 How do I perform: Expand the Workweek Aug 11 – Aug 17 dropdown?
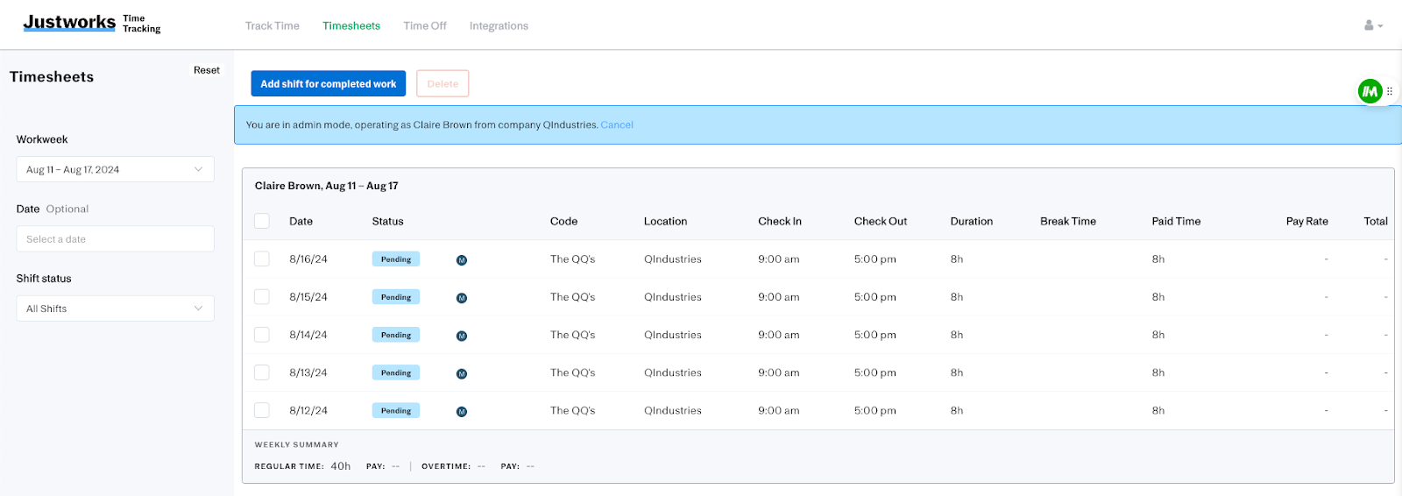(115, 169)
